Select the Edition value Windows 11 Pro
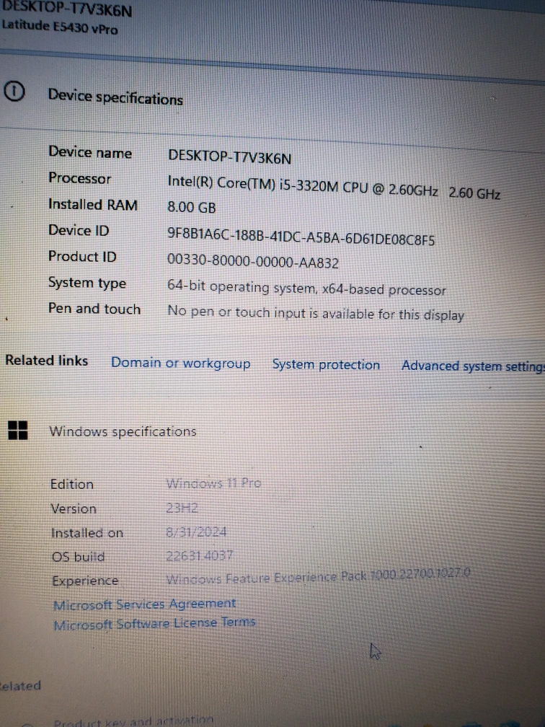The width and height of the screenshot is (545, 727). click(213, 483)
